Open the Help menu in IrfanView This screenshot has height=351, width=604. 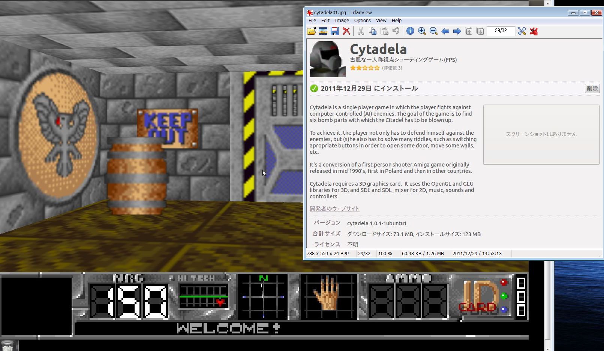[x=396, y=21]
